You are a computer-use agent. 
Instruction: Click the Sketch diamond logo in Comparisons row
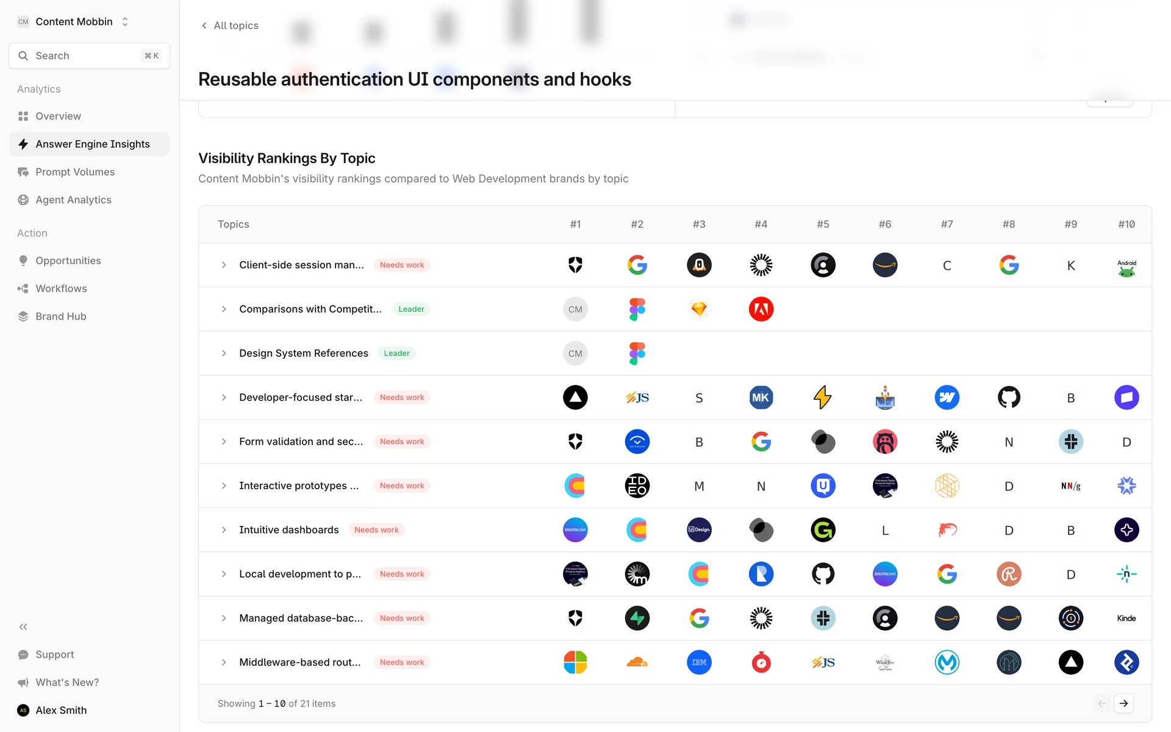click(x=699, y=309)
